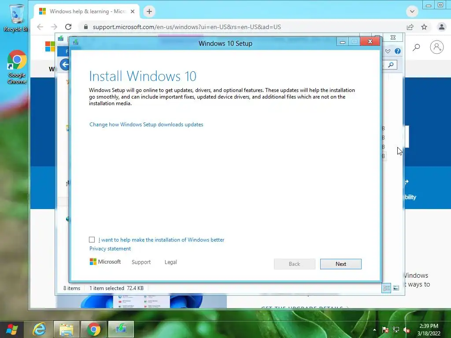
Task: Open Google Chrome desktop shortcut
Action: (x=17, y=67)
